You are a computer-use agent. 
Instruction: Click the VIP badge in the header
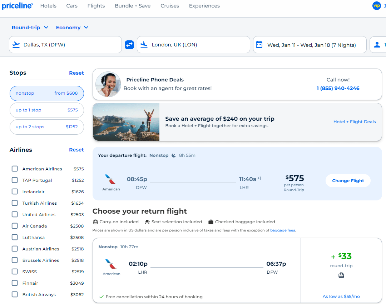pos(376,6)
